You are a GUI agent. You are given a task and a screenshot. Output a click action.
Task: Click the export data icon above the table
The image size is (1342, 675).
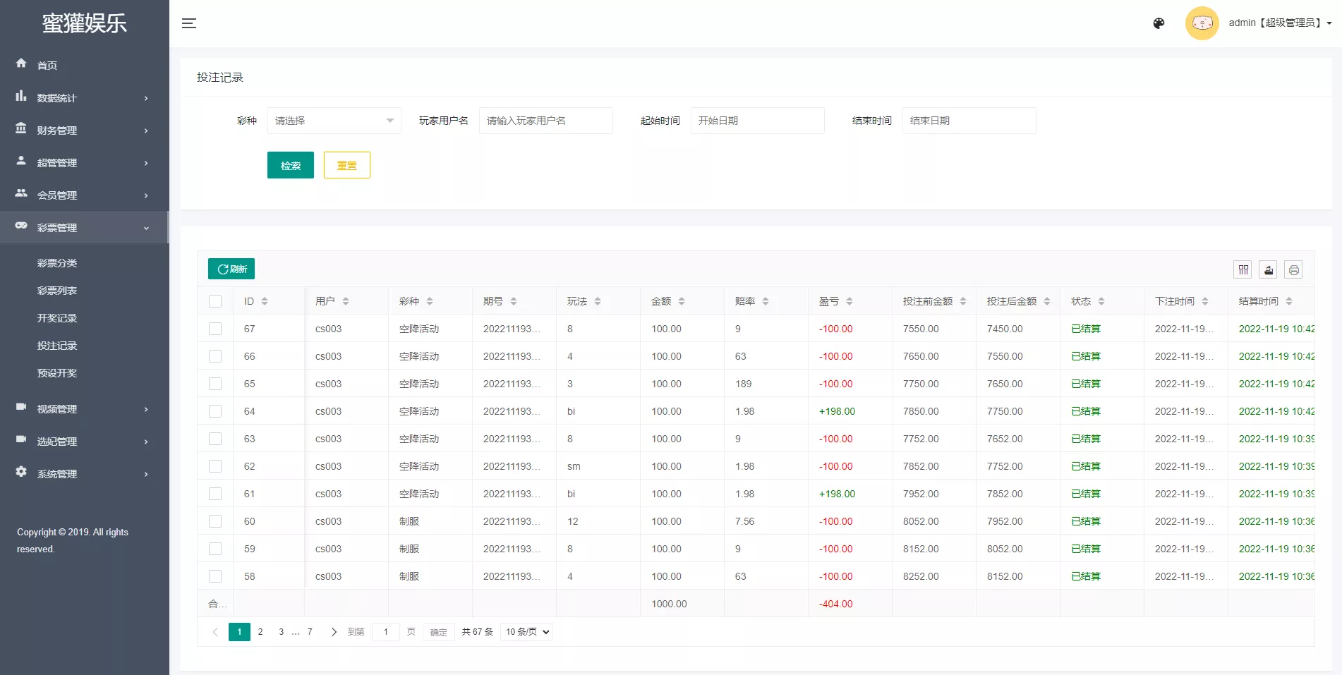coord(1268,269)
